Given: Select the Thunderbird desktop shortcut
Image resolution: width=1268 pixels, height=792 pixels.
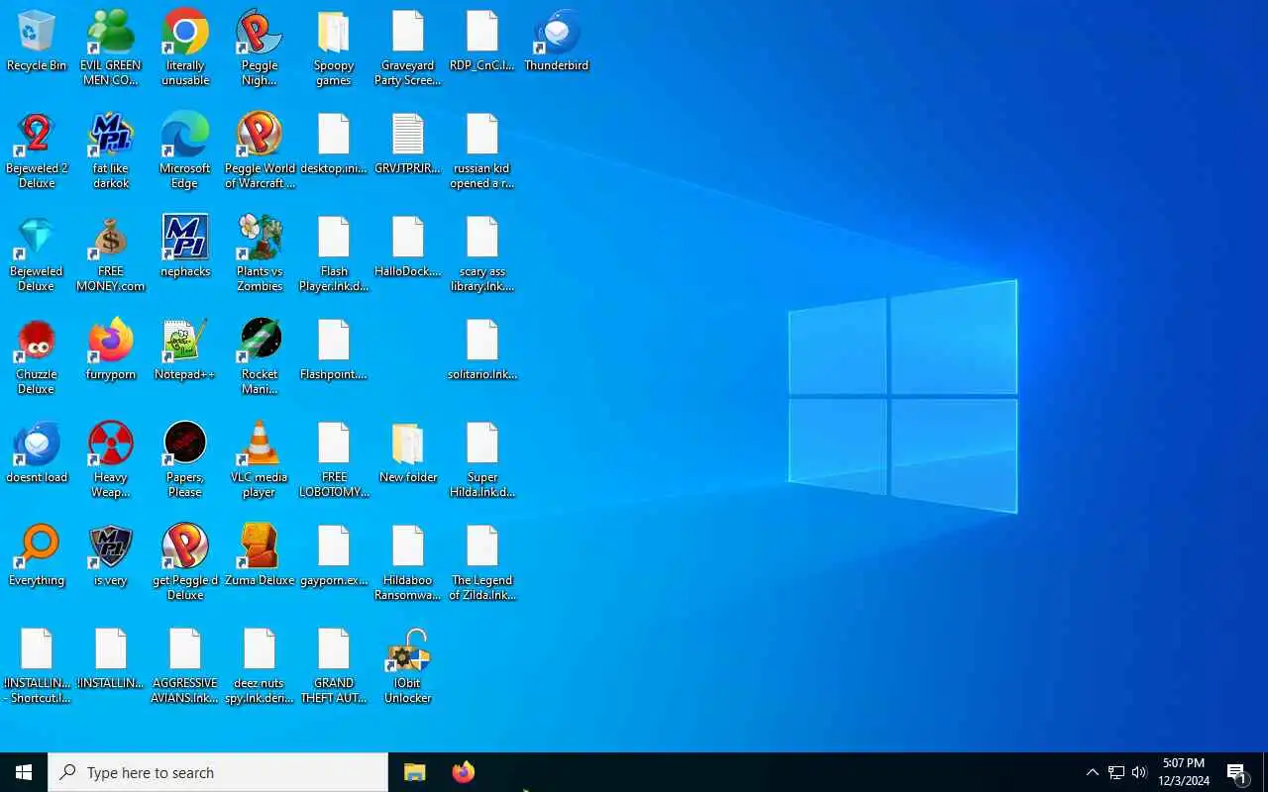Looking at the screenshot, I should click(x=557, y=42).
